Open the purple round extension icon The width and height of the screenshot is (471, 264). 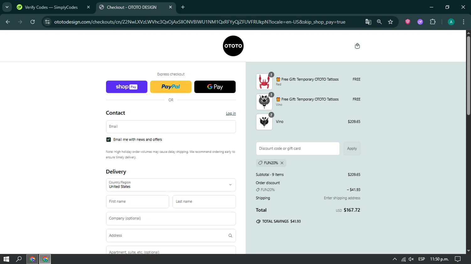[420, 22]
